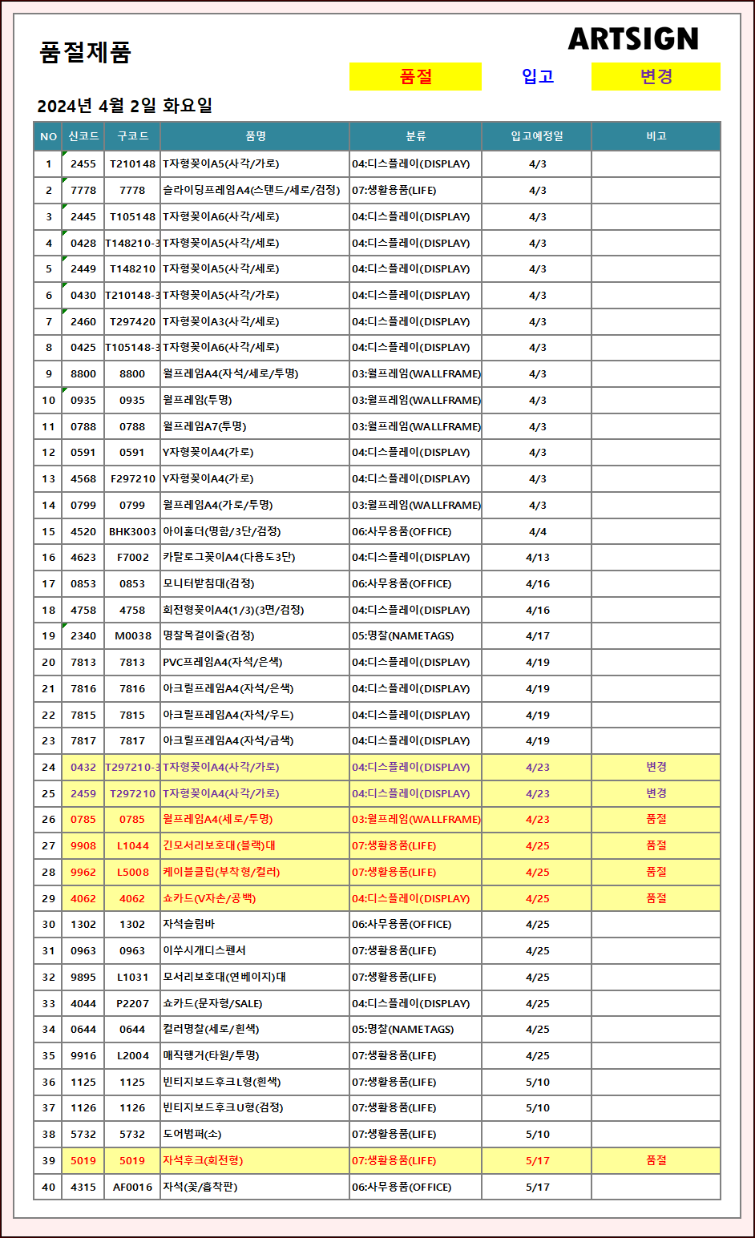Screen dimensions: 755x1238
Task: Click the ARTSIGN logo
Action: pyautogui.click(x=632, y=38)
